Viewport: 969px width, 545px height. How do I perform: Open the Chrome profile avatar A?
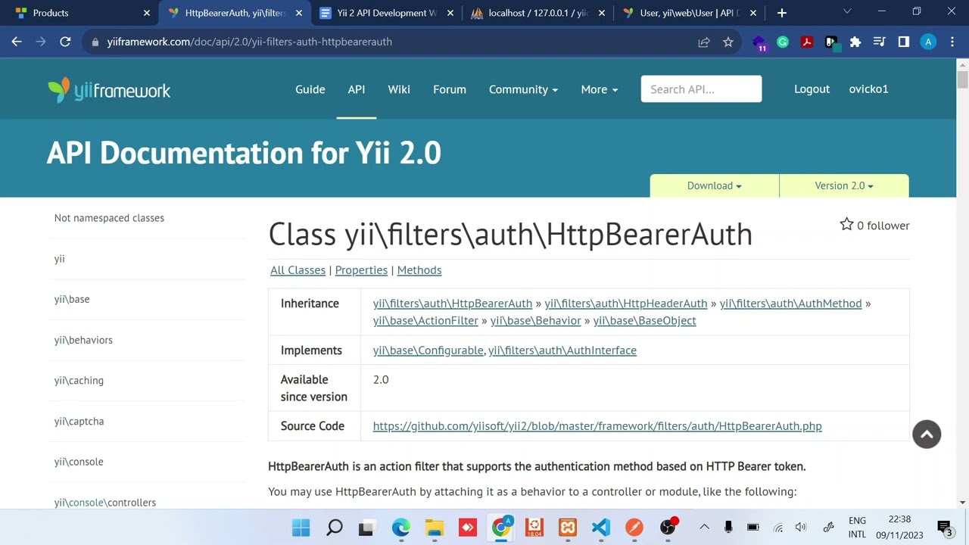(928, 42)
